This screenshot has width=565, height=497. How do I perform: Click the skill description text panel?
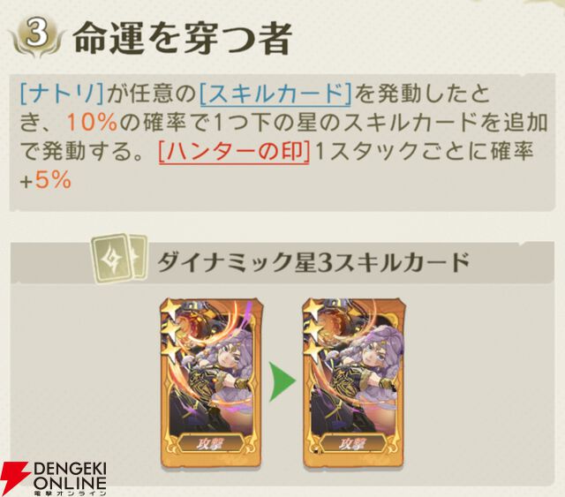[x=282, y=141]
